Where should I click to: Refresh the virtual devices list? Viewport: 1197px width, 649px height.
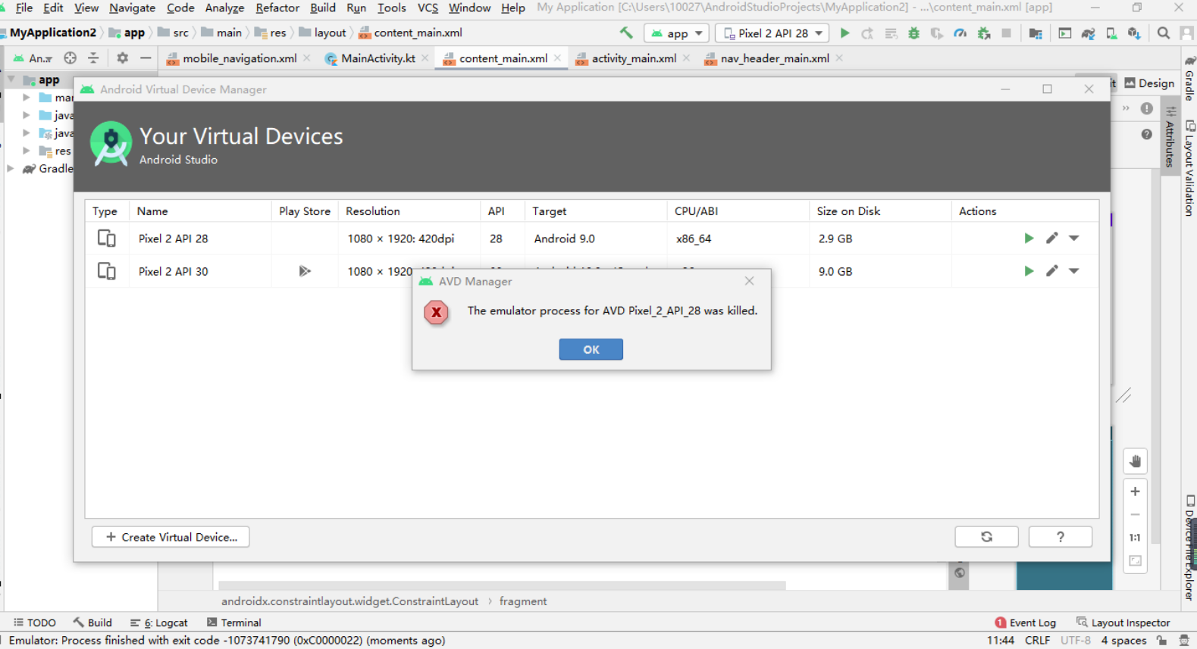pyautogui.click(x=986, y=537)
